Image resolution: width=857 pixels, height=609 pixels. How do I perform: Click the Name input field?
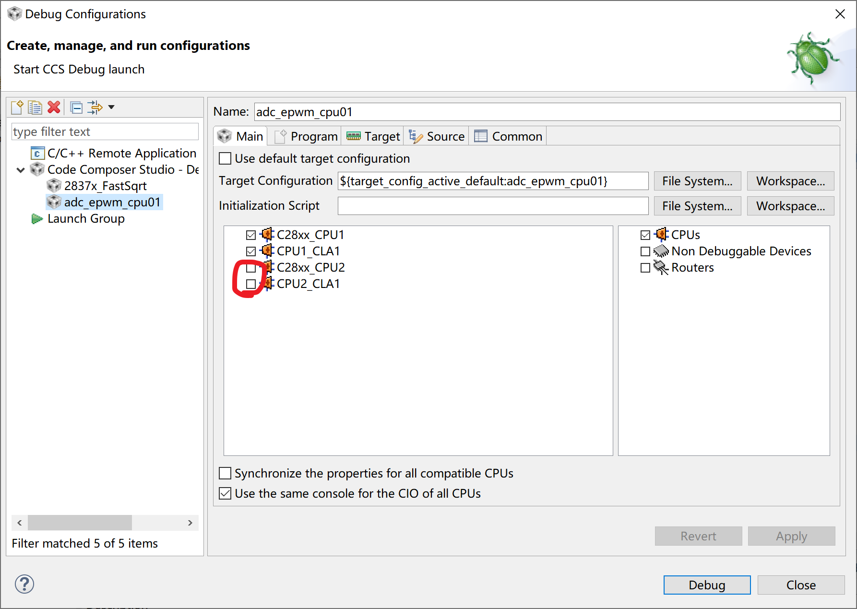tap(547, 112)
